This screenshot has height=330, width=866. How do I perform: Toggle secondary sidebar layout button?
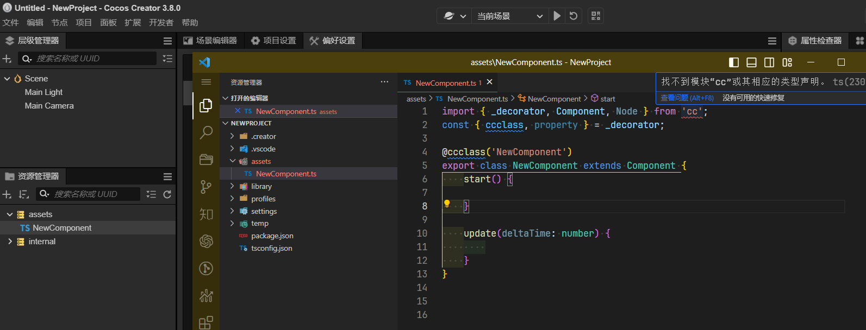click(x=769, y=62)
